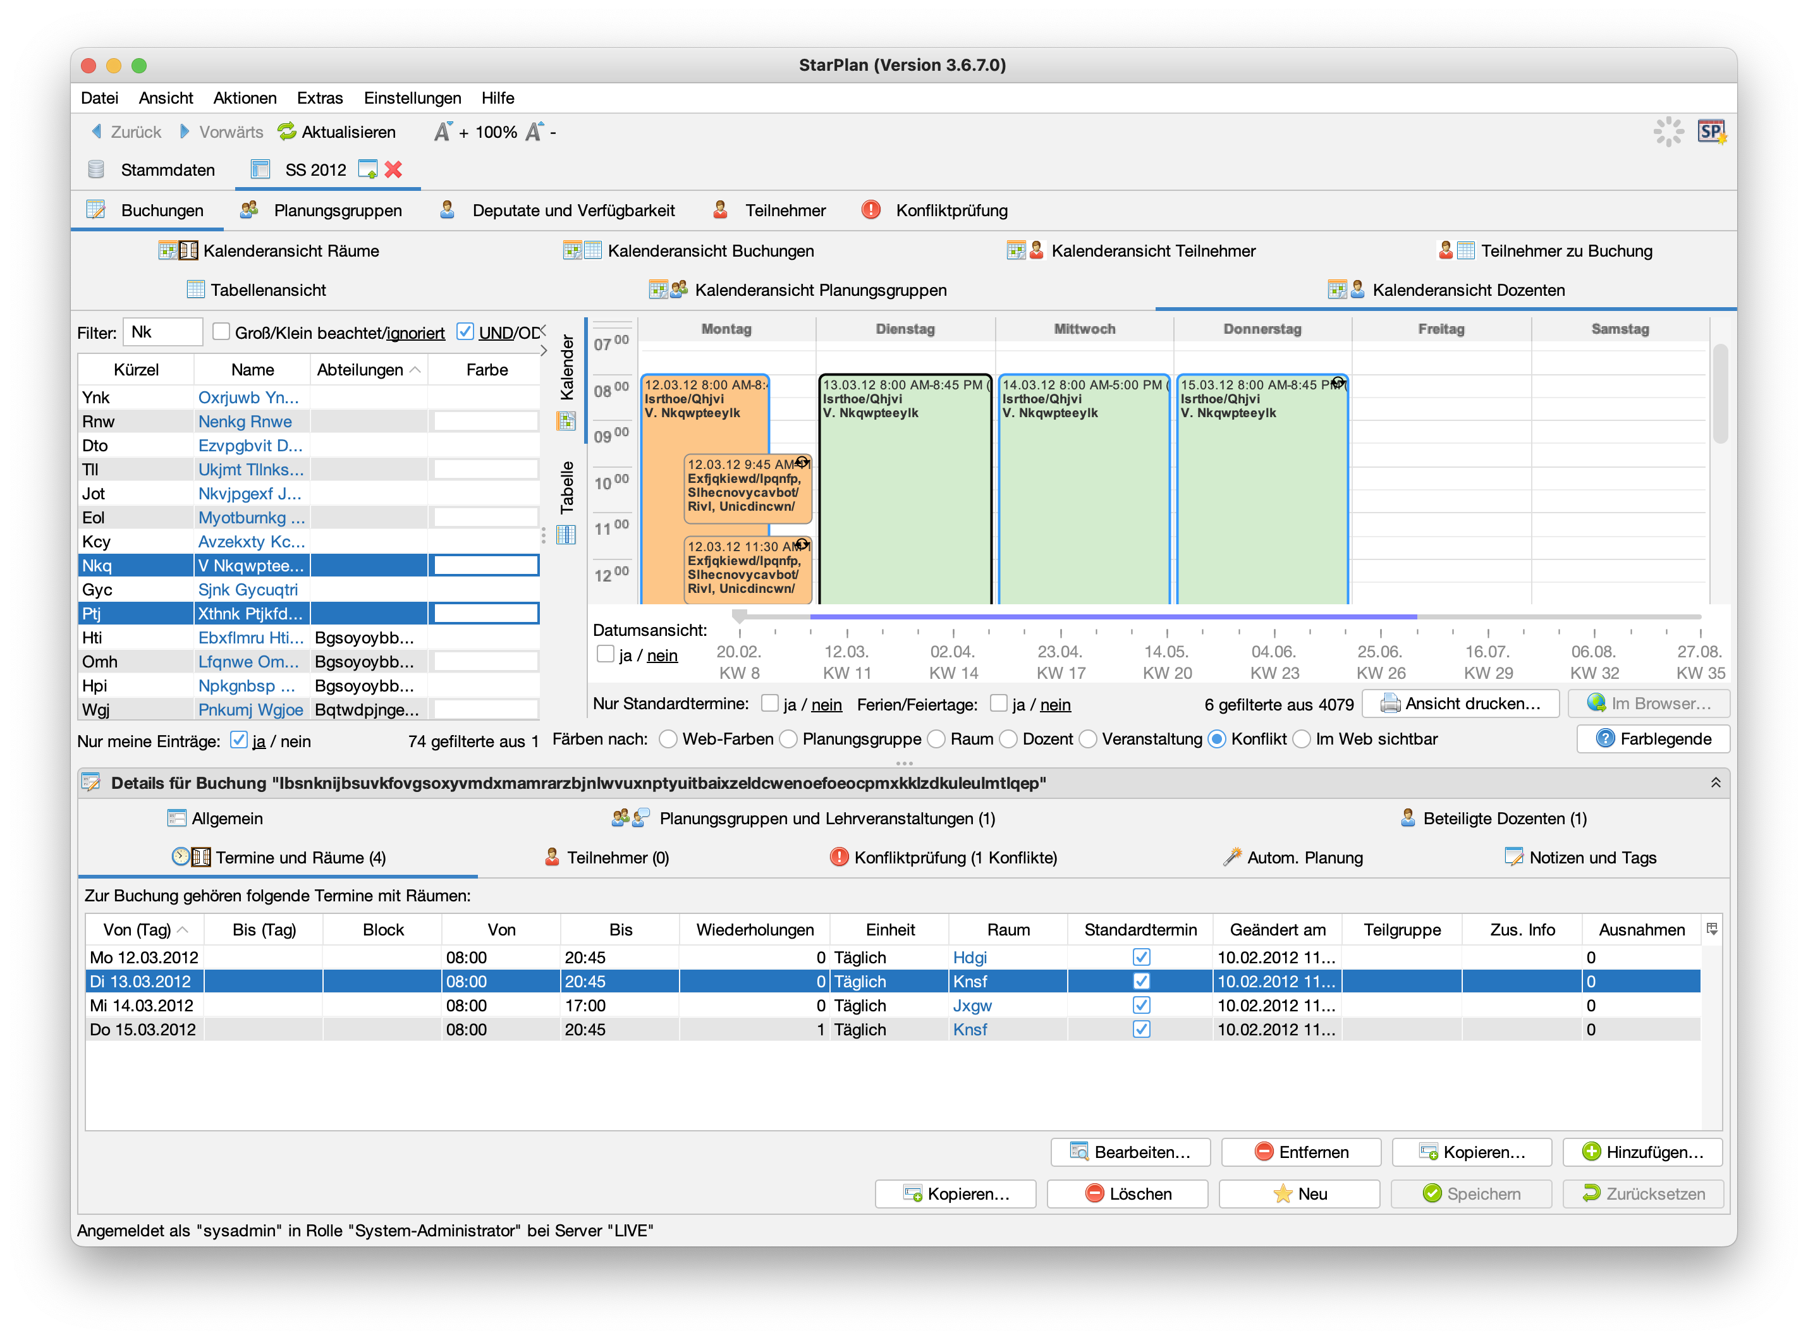Click the new semester window icon beside SS 2012
This screenshot has width=1808, height=1340.
click(367, 169)
